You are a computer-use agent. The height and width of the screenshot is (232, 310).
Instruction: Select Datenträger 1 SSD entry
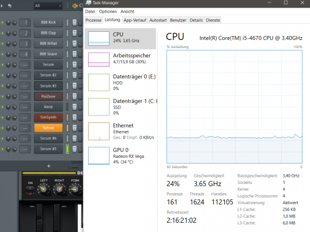(x=120, y=107)
